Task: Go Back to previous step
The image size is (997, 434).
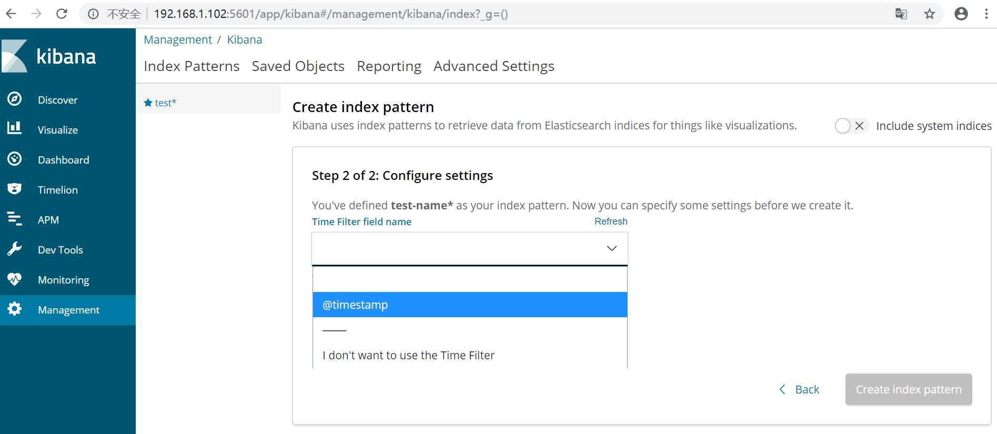Action: point(800,389)
